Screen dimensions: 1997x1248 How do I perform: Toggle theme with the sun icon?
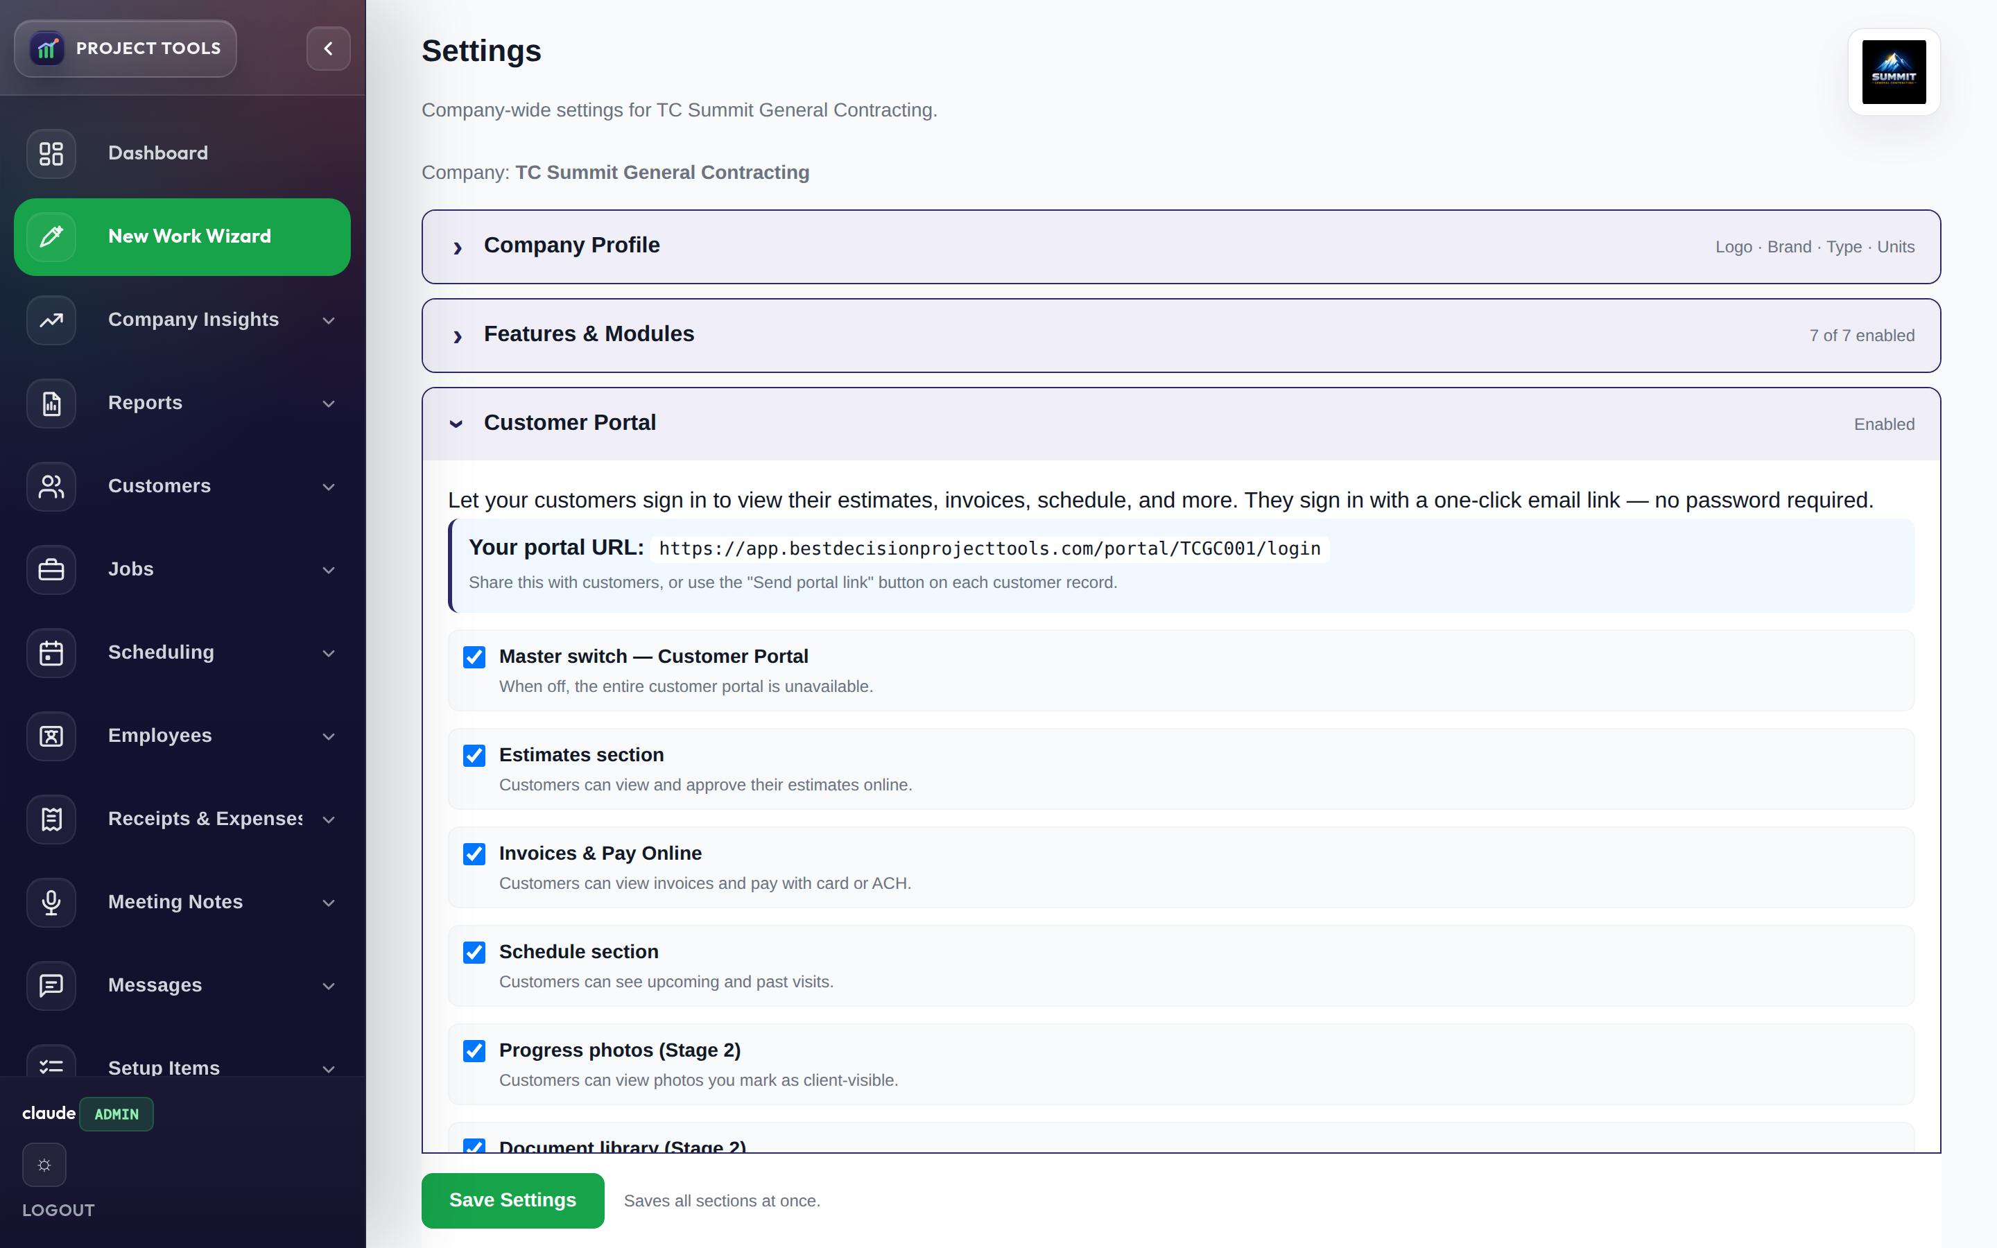[x=44, y=1165]
